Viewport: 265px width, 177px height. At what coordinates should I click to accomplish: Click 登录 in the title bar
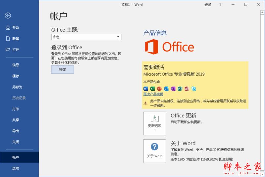[208, 5]
